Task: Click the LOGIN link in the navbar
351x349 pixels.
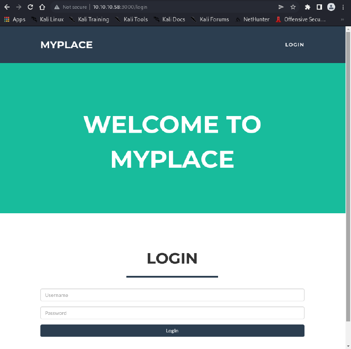Action: point(294,44)
